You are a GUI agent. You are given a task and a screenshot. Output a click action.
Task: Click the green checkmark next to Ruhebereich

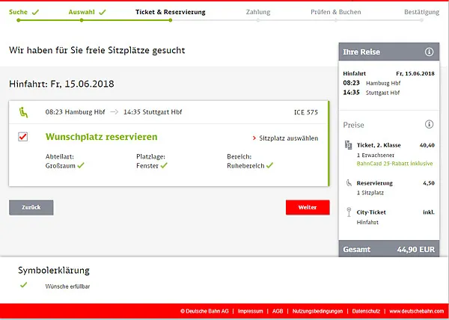[x=269, y=165]
